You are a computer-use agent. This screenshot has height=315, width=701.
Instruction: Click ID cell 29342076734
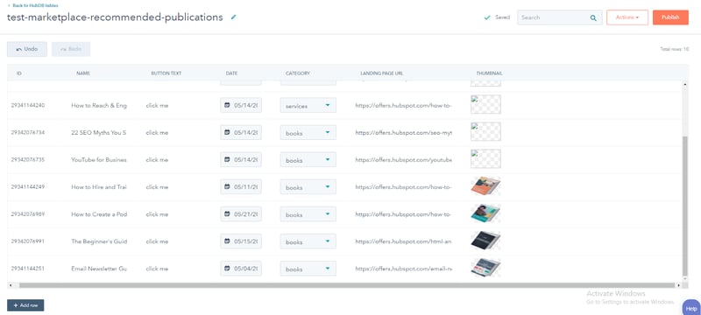click(28, 132)
